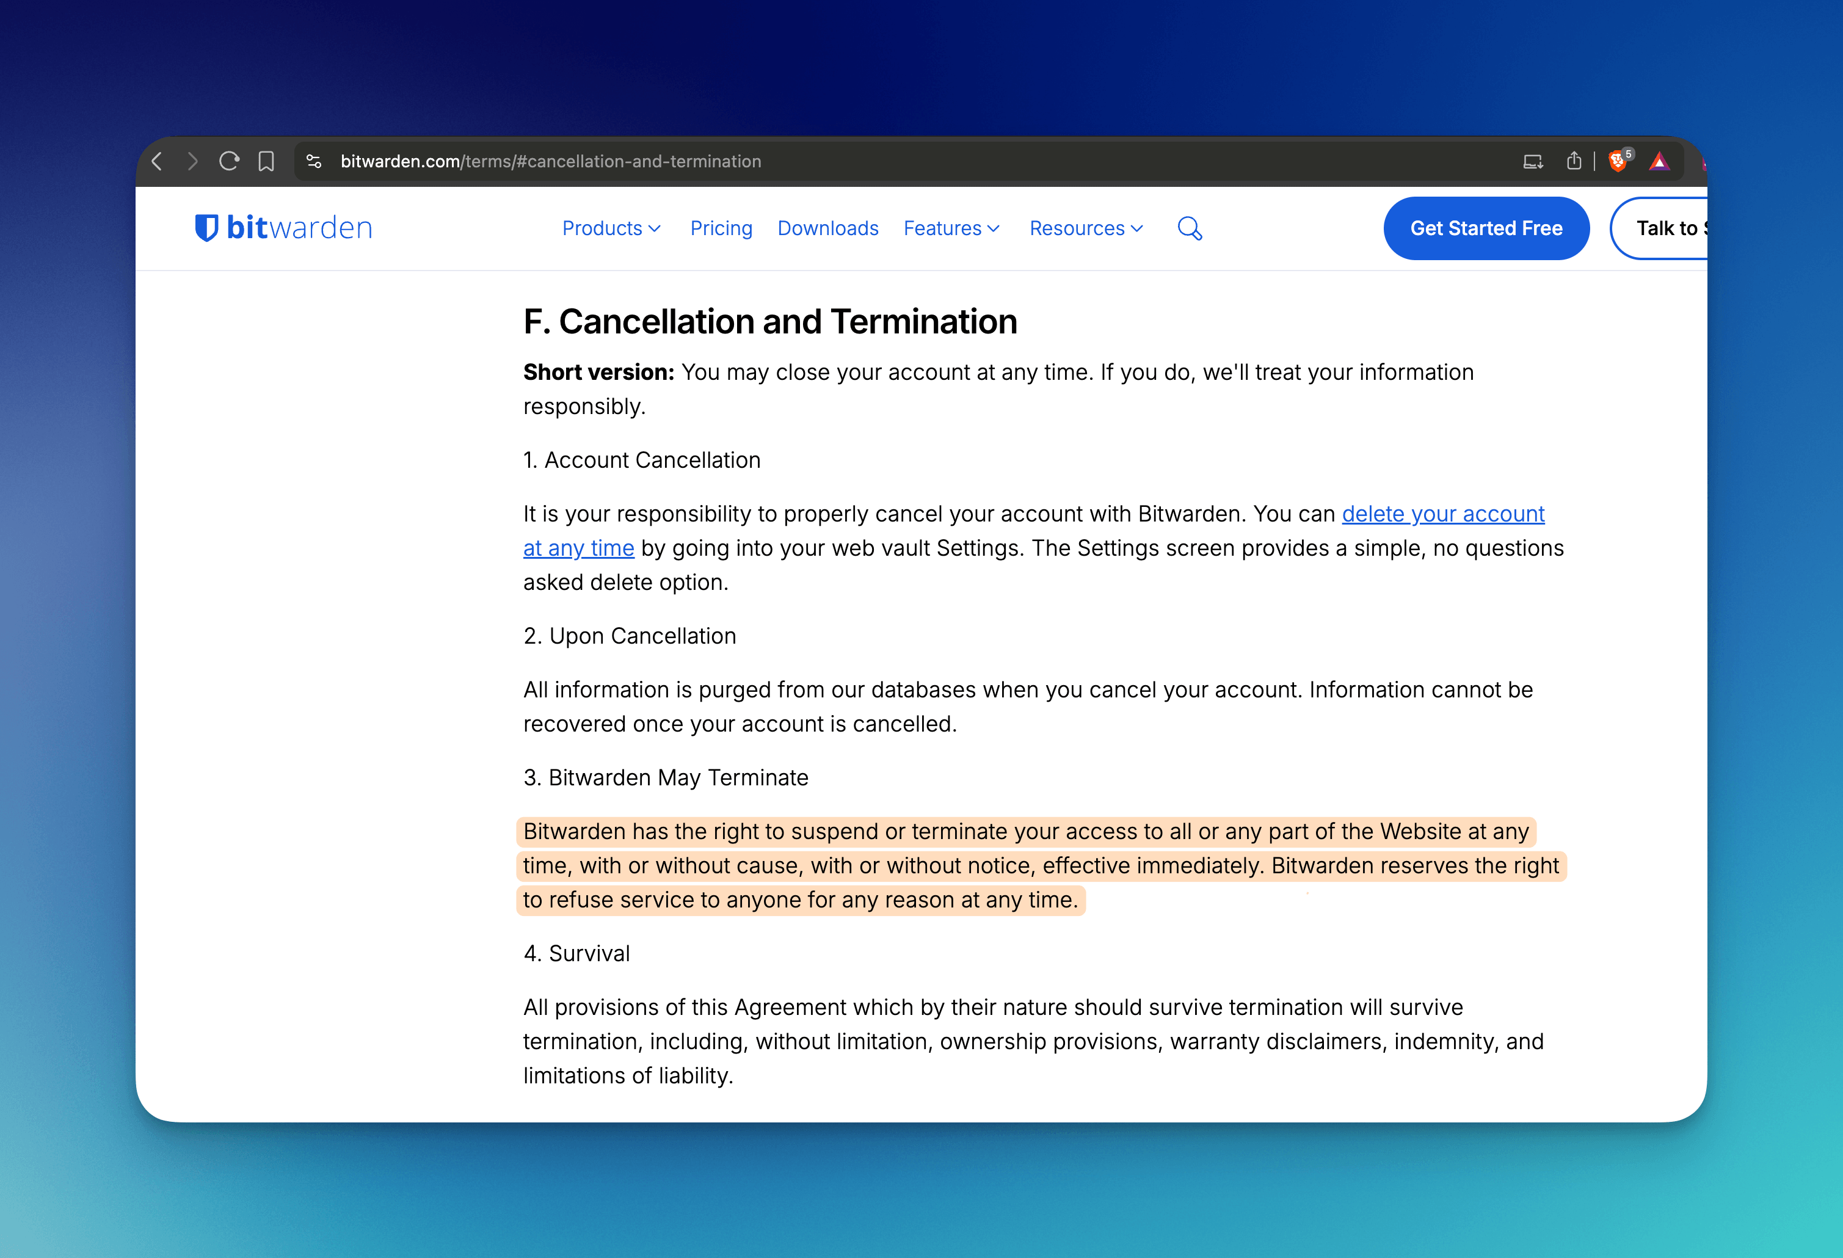This screenshot has height=1258, width=1843.
Task: Bookmark this page
Action: (266, 162)
